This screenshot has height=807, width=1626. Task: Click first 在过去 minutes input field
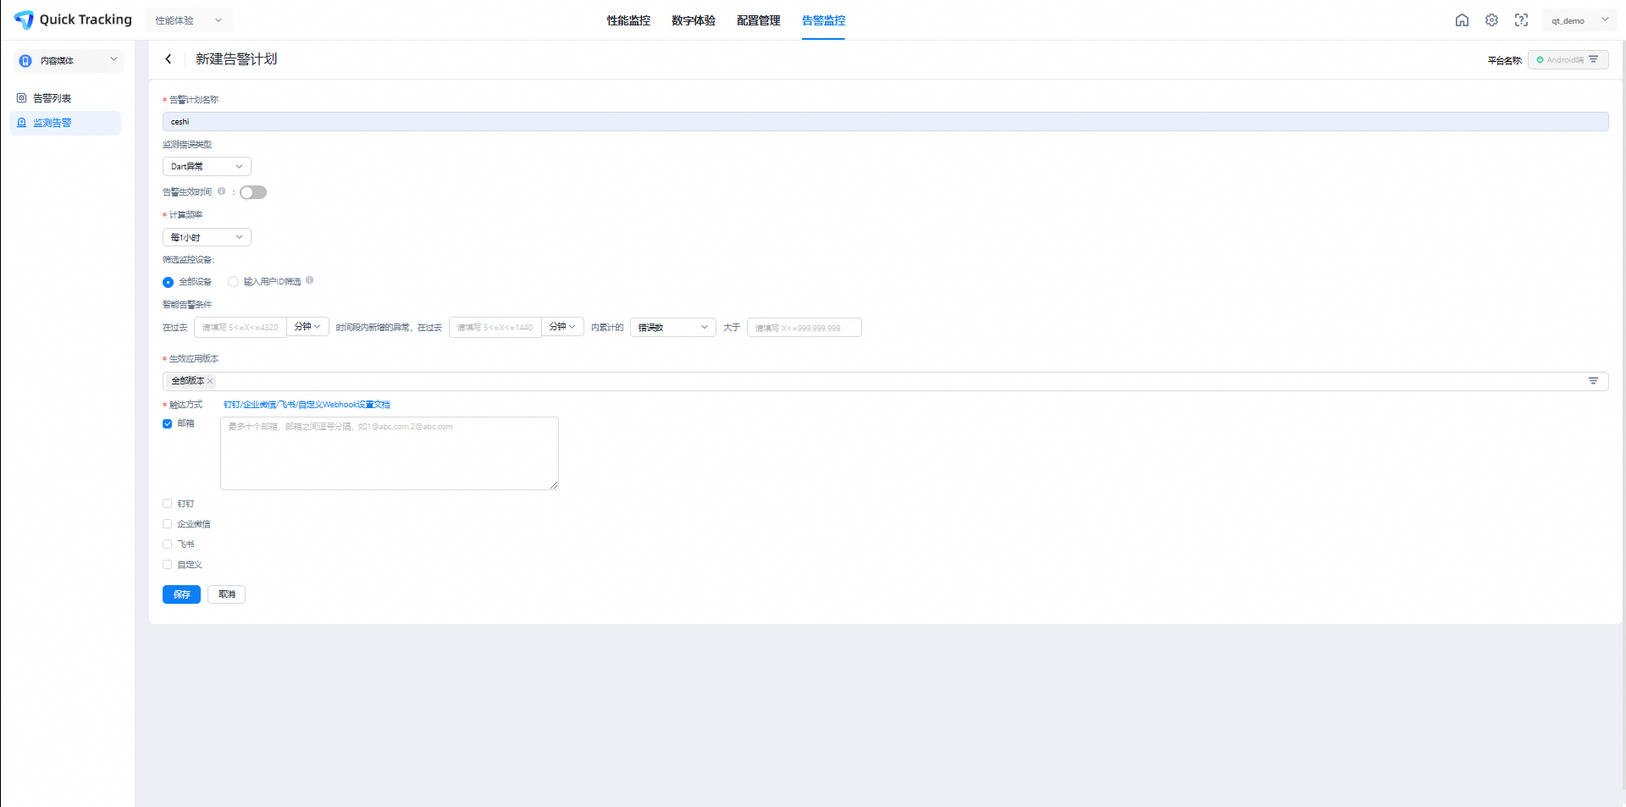(x=241, y=328)
